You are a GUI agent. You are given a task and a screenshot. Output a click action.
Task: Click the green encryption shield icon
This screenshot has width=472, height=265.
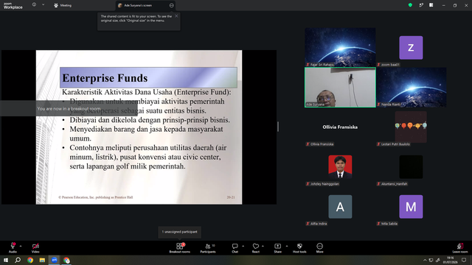coord(410,5)
